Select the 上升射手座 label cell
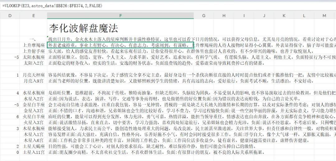 pyautogui.click(x=34, y=51)
